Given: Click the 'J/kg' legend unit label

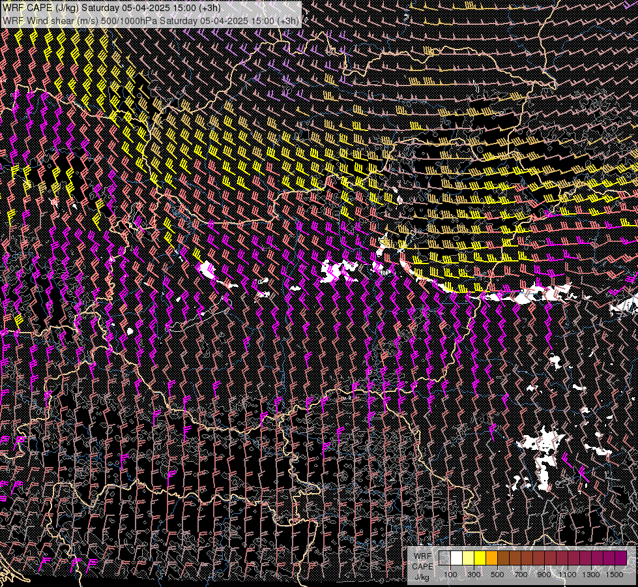Looking at the screenshot, I should [x=422, y=577].
